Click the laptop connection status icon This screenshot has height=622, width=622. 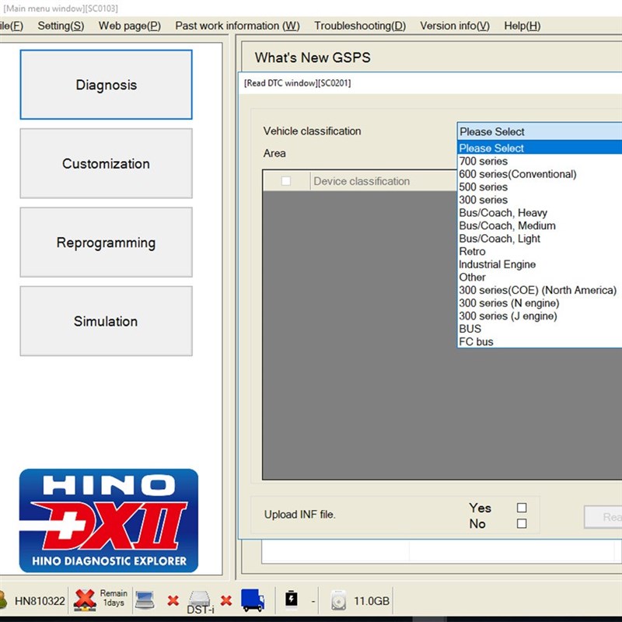[145, 599]
